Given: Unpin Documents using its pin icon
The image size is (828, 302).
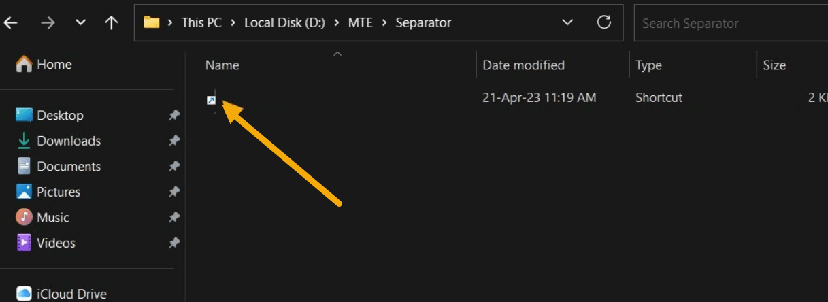Looking at the screenshot, I should click(x=174, y=167).
